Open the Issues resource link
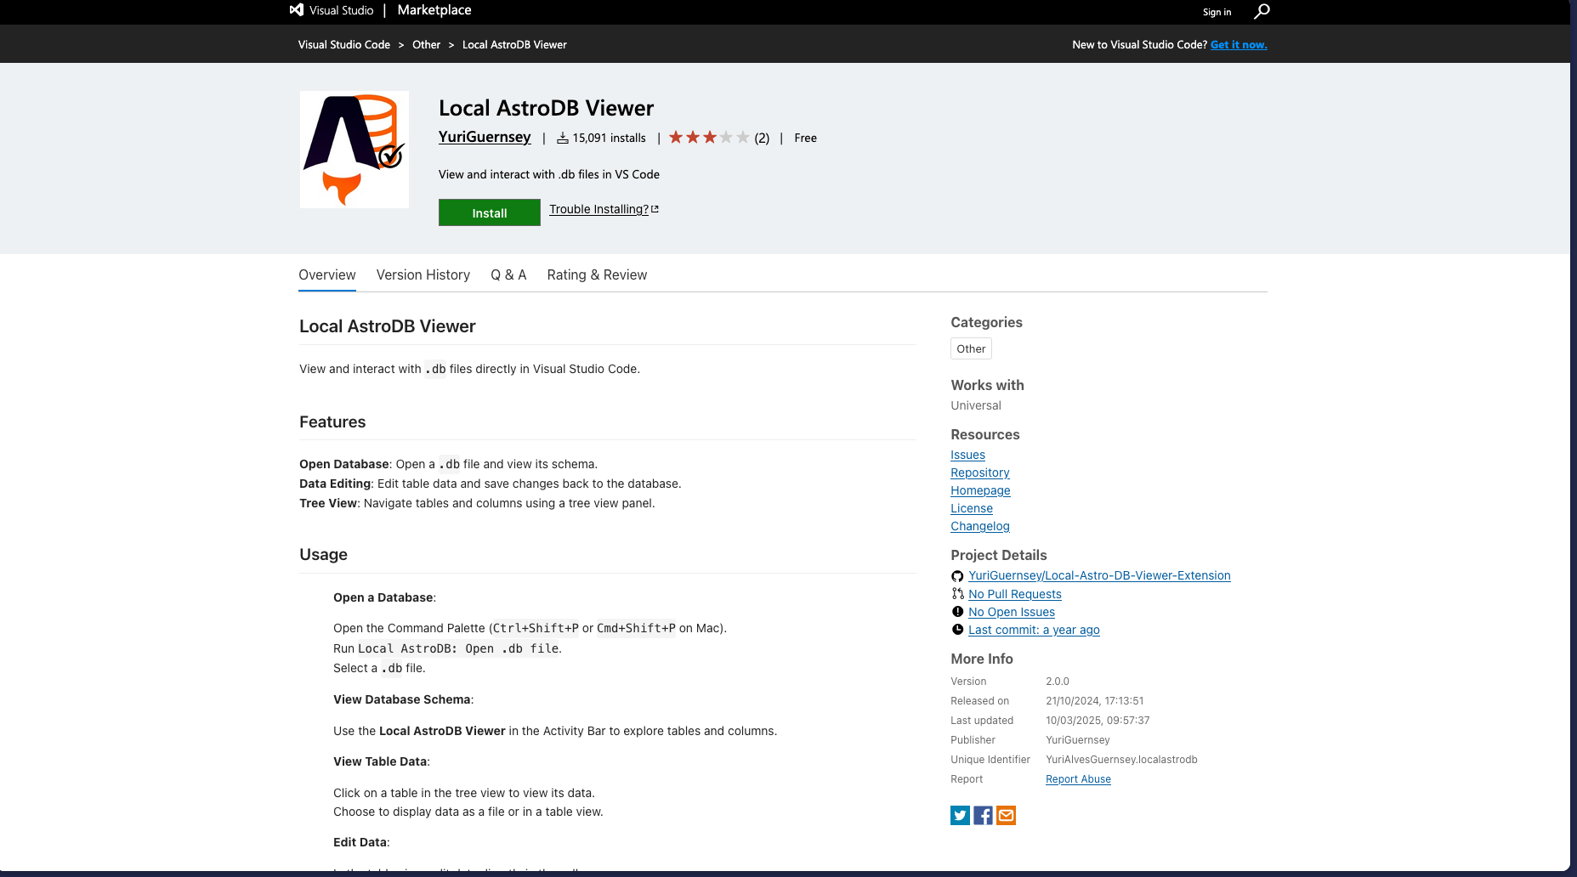1577x877 pixels. [x=967, y=455]
